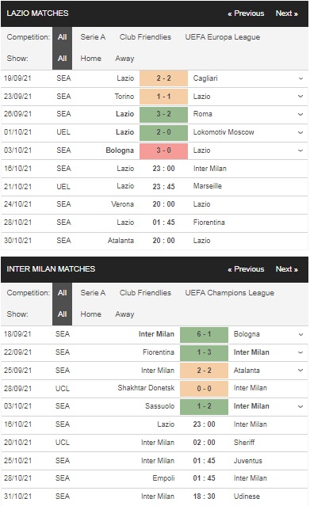This screenshot has height=506, width=310.
Task: Click Marseille team name in fixtures
Action: [208, 186]
